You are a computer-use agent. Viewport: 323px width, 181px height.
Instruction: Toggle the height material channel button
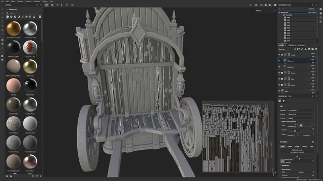pos(290,146)
